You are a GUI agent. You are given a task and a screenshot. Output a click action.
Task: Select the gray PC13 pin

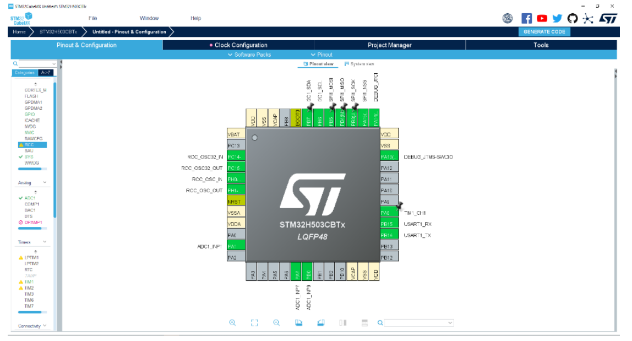[x=236, y=145]
